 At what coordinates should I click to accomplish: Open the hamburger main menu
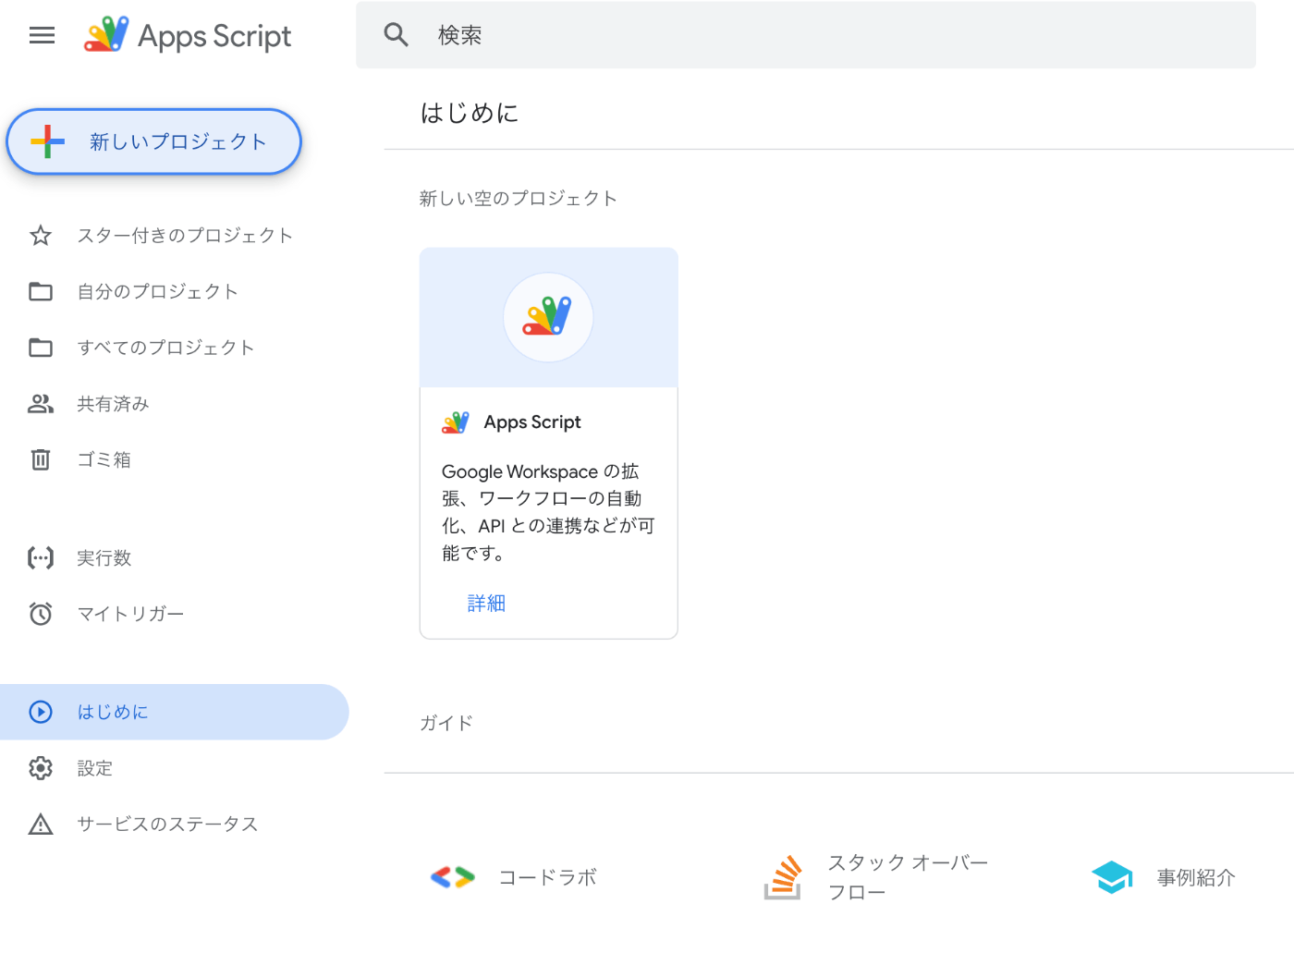point(42,35)
